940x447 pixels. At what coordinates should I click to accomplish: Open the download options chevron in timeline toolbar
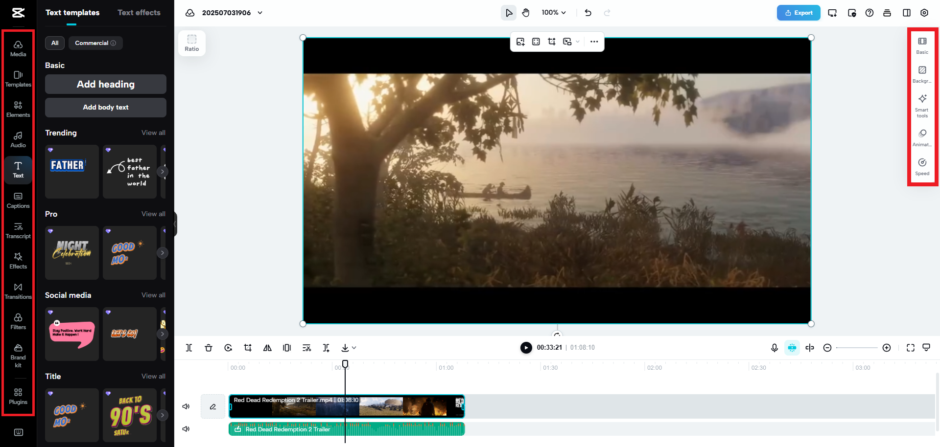coord(354,348)
